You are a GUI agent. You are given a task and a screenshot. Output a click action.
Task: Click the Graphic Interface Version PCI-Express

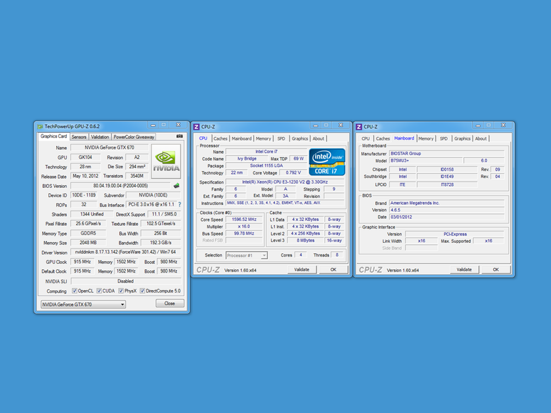(x=455, y=234)
